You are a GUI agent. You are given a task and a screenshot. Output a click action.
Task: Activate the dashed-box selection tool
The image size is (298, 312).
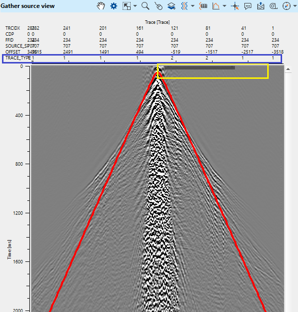click(x=127, y=6)
